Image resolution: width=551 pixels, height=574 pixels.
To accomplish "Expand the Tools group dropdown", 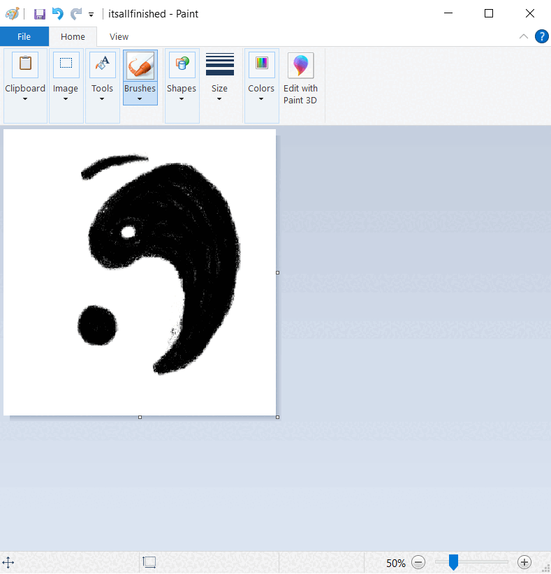I will (102, 99).
